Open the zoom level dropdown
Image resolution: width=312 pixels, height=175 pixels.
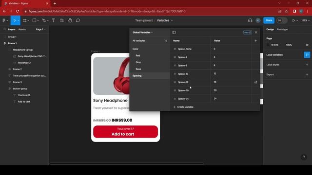click(x=305, y=20)
